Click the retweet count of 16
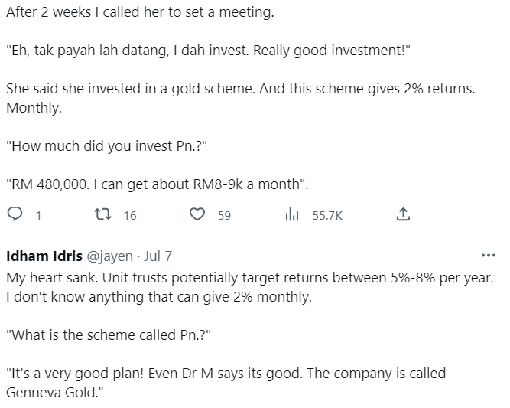This screenshot has height=408, width=510. (x=129, y=216)
